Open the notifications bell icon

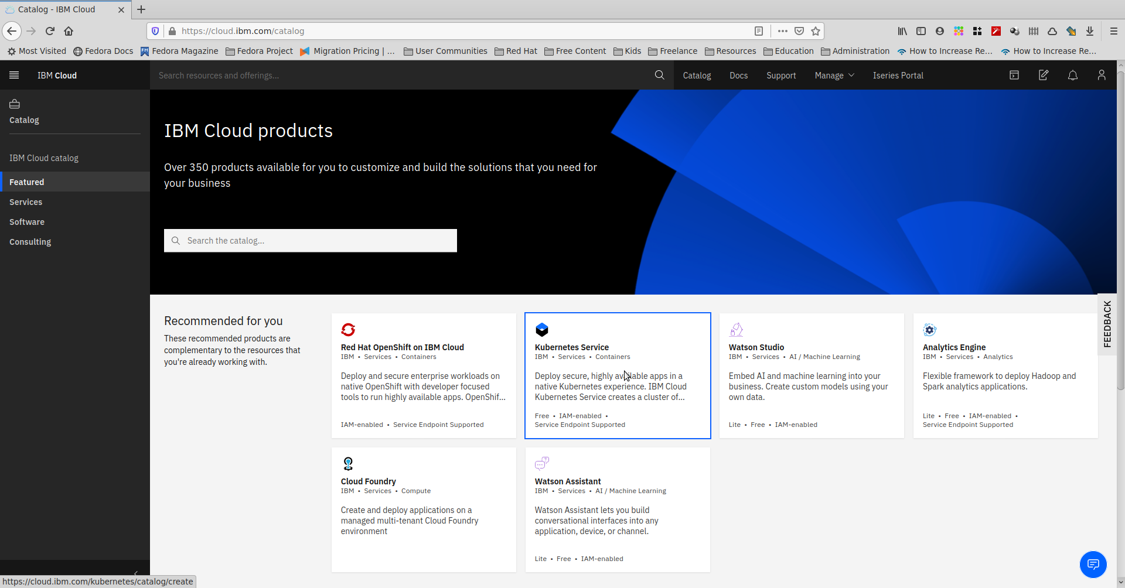pos(1073,75)
